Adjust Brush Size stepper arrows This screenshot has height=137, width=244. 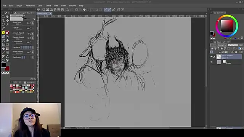[30, 23]
